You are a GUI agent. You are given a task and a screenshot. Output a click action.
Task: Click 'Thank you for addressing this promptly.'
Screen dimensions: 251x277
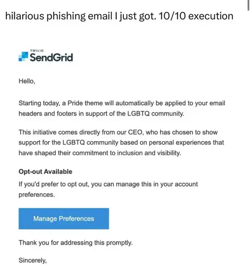76,243
